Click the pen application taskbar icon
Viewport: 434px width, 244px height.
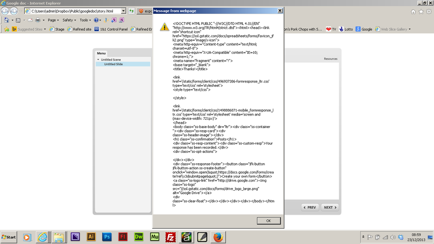click(202, 237)
